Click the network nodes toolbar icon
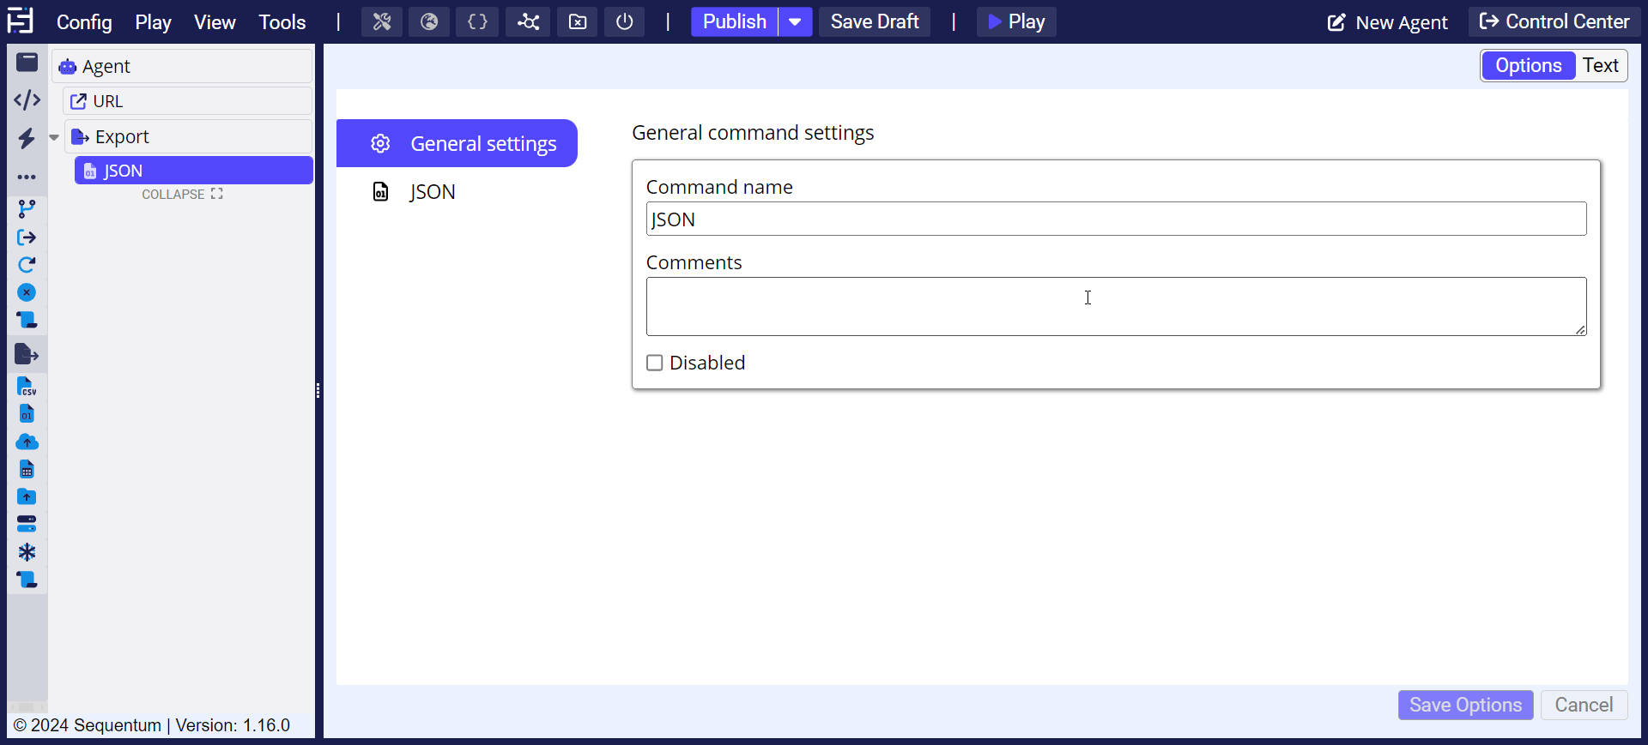Viewport: 1648px width, 745px height. click(x=528, y=22)
